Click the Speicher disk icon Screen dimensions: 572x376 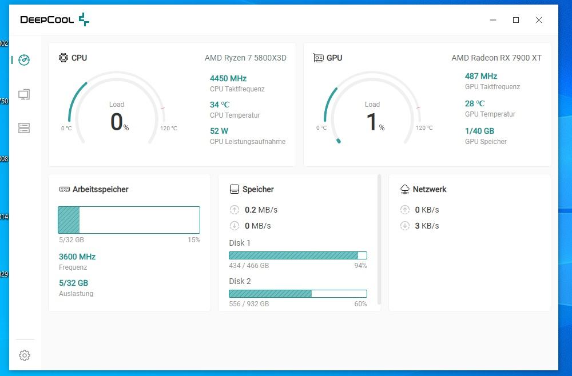tap(234, 189)
